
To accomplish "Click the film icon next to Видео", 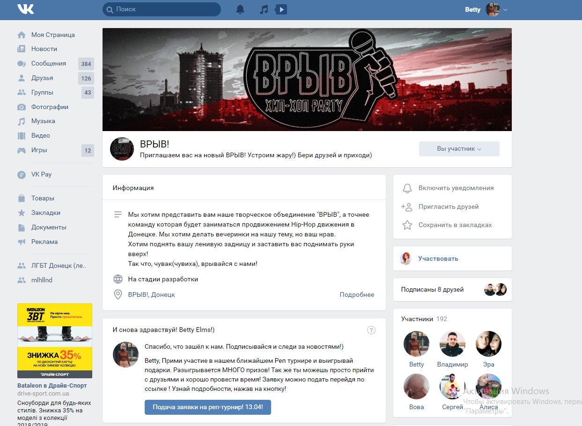I will [x=22, y=136].
